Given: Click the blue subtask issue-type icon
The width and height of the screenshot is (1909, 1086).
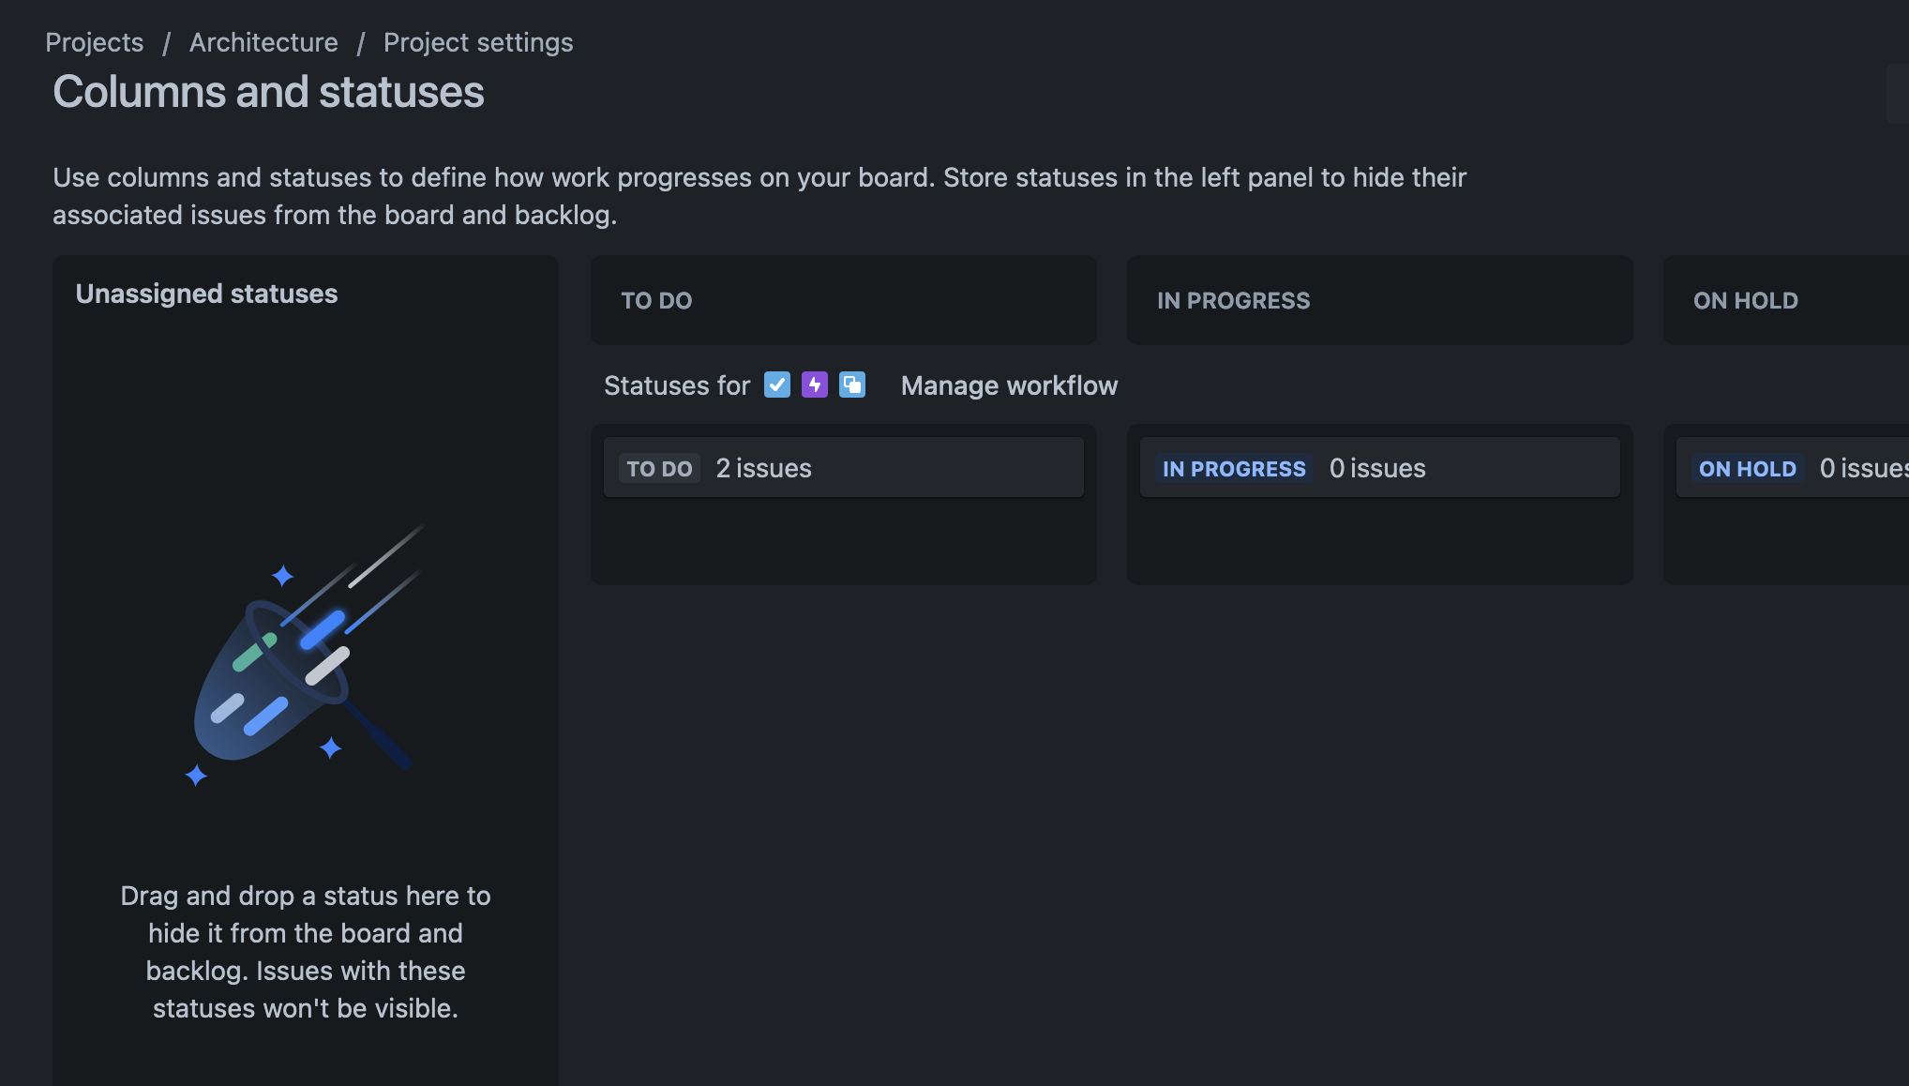Looking at the screenshot, I should pyautogui.click(x=852, y=385).
